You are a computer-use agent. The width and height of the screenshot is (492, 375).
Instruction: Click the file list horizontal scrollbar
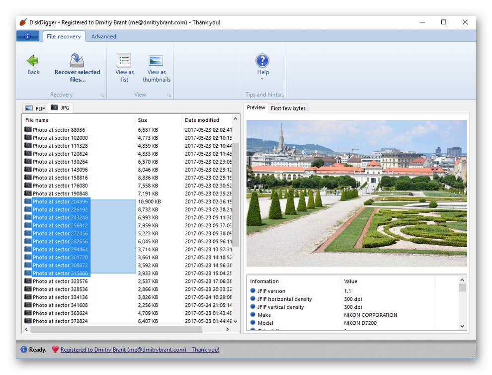click(117, 329)
